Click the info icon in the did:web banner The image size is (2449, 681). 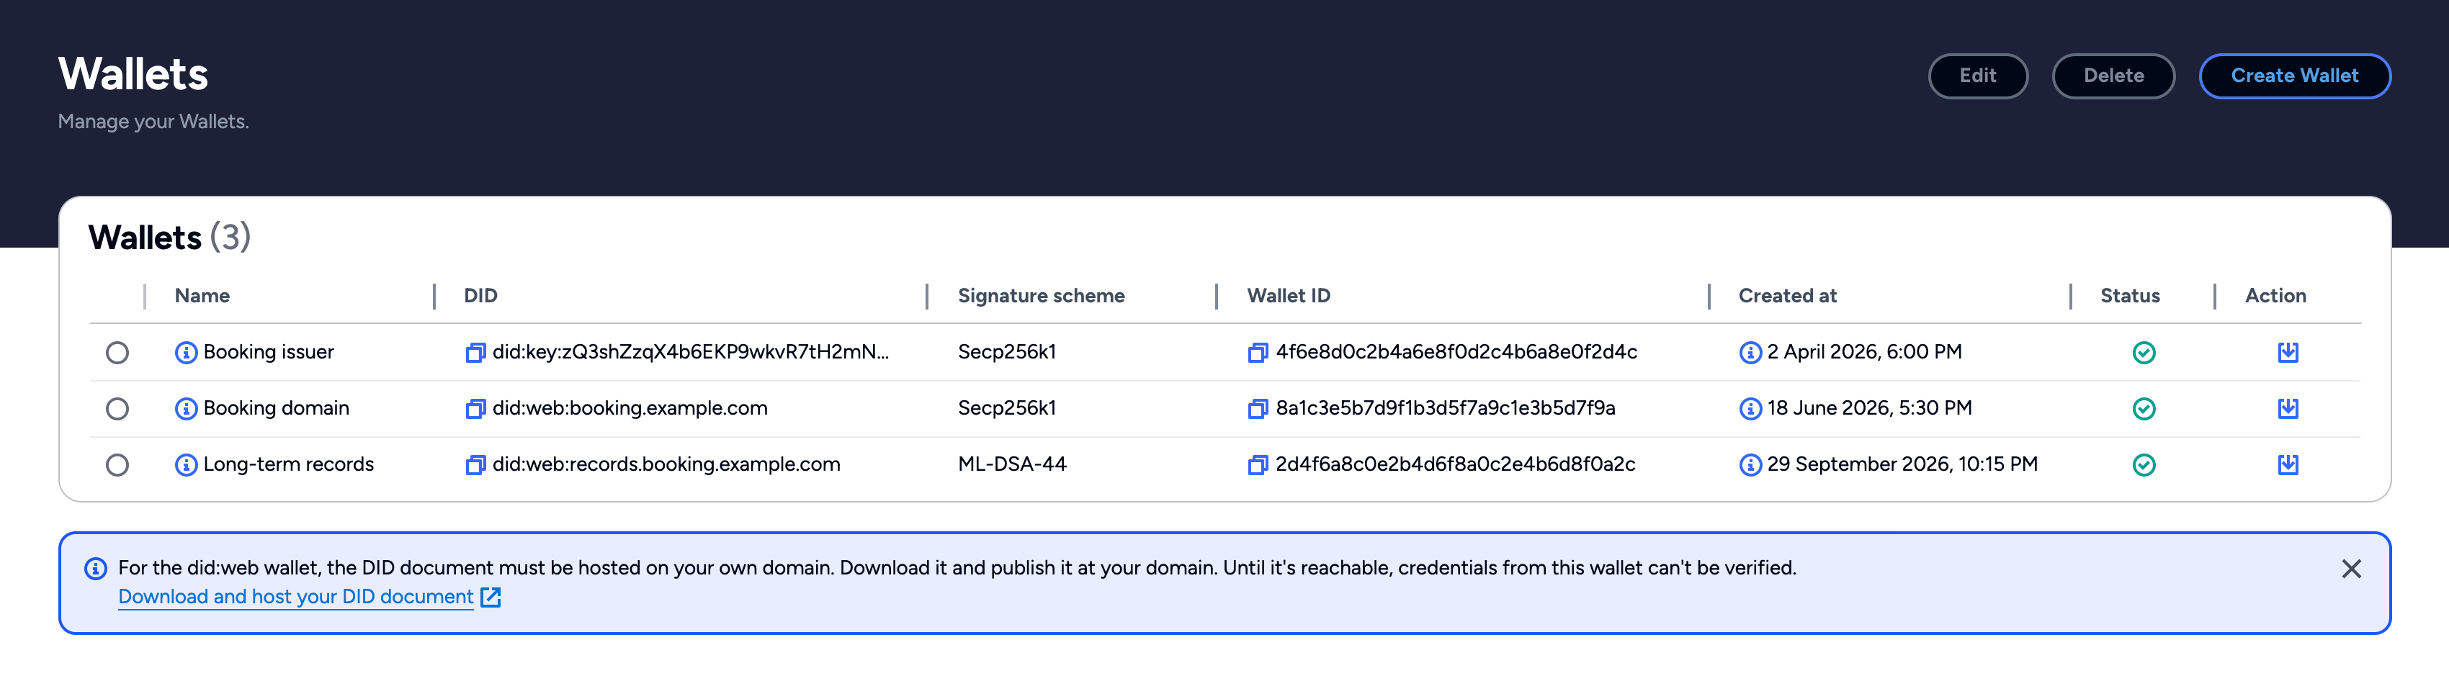pos(96,569)
